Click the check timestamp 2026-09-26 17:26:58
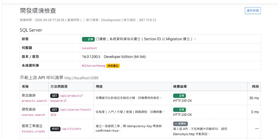The image size is (280, 139). pos(49,20)
